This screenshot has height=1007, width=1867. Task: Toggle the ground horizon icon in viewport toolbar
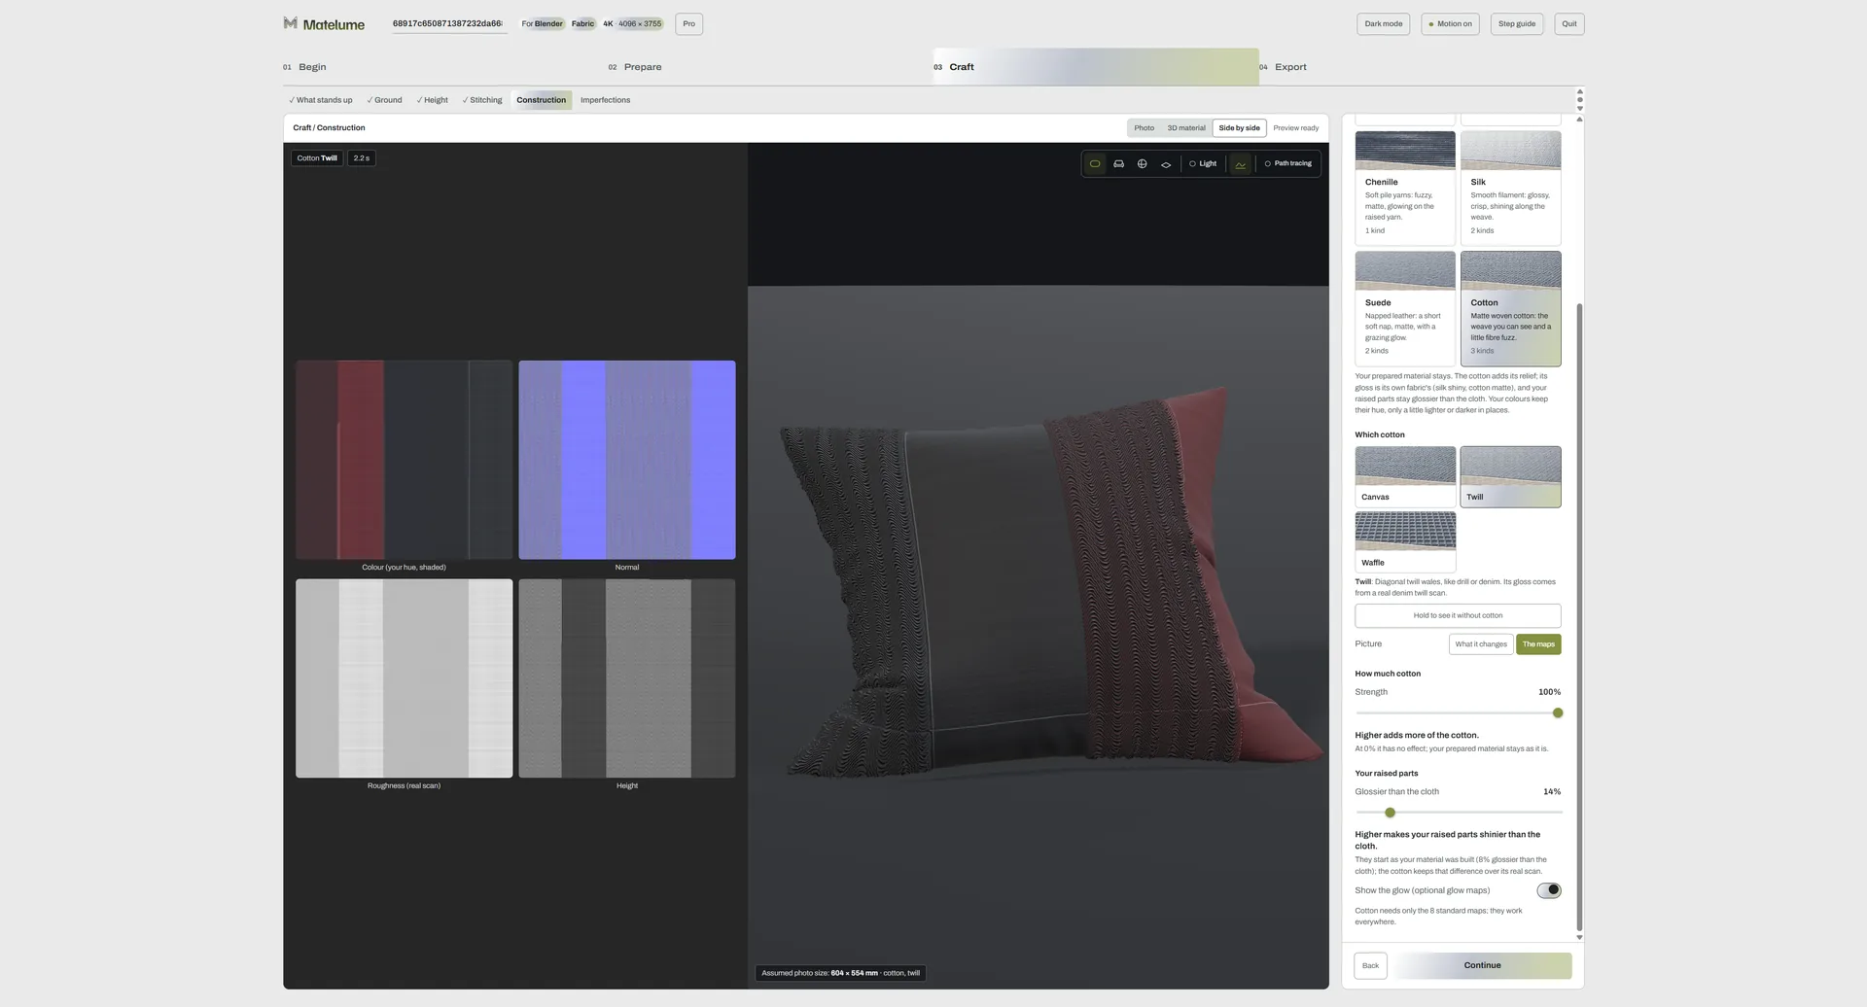[x=1241, y=164]
